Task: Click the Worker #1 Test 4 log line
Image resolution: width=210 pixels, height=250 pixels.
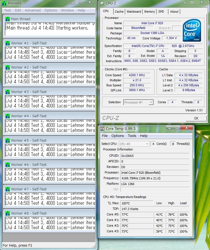Action: [x=50, y=57]
